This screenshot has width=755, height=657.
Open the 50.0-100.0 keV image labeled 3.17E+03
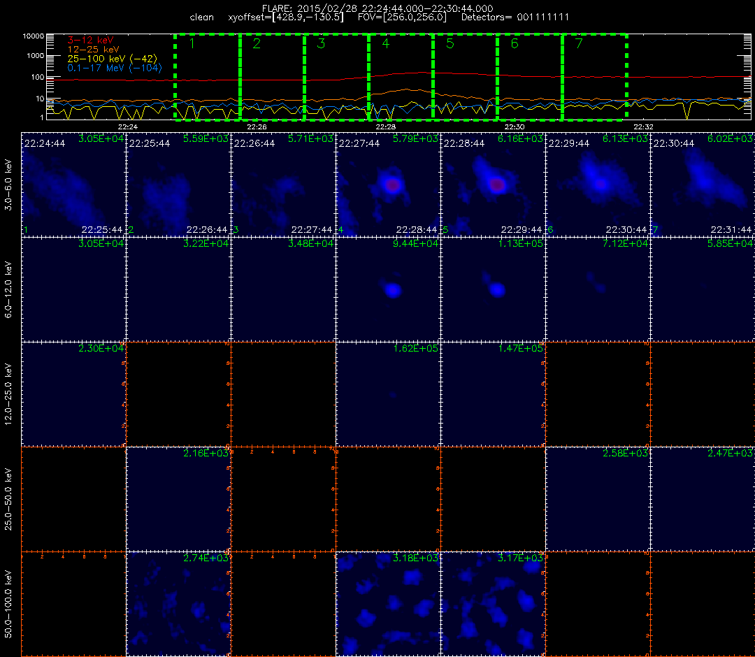pos(493,604)
